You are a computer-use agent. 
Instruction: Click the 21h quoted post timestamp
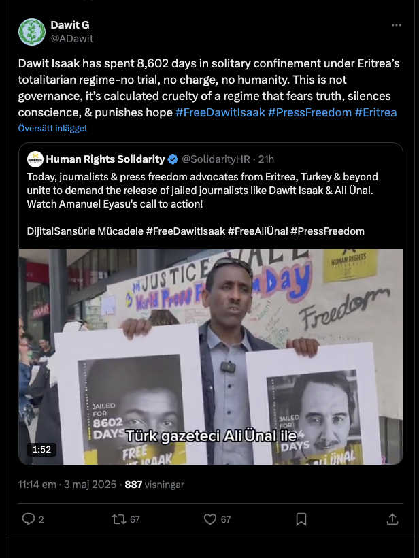tap(266, 159)
